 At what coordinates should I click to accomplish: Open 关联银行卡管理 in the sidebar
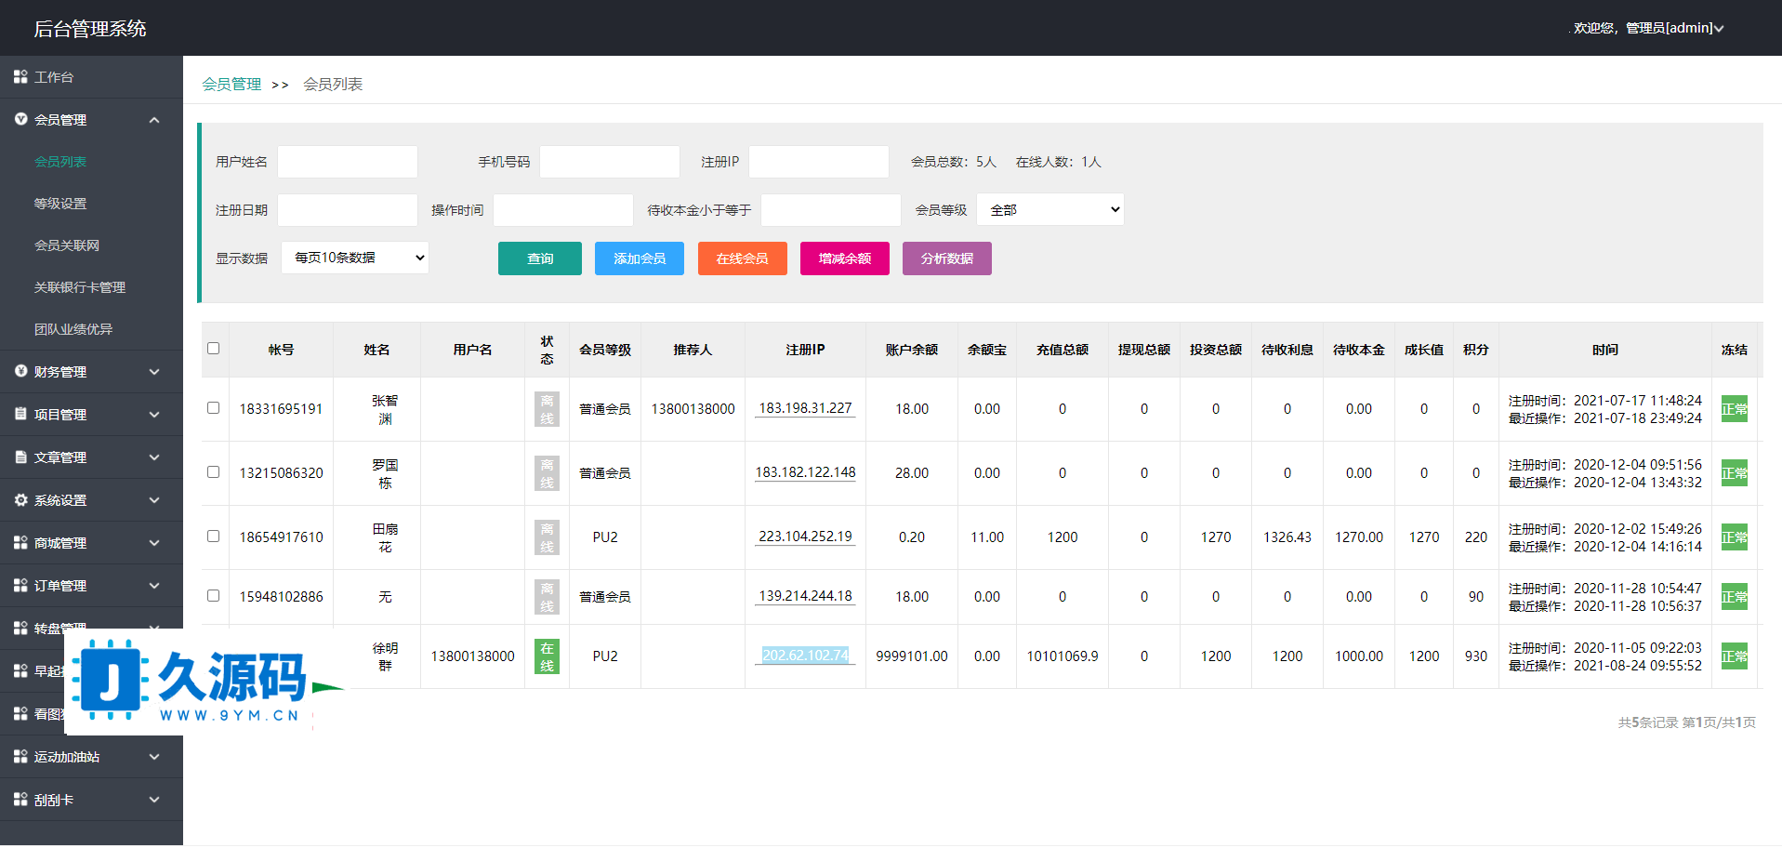tap(80, 287)
